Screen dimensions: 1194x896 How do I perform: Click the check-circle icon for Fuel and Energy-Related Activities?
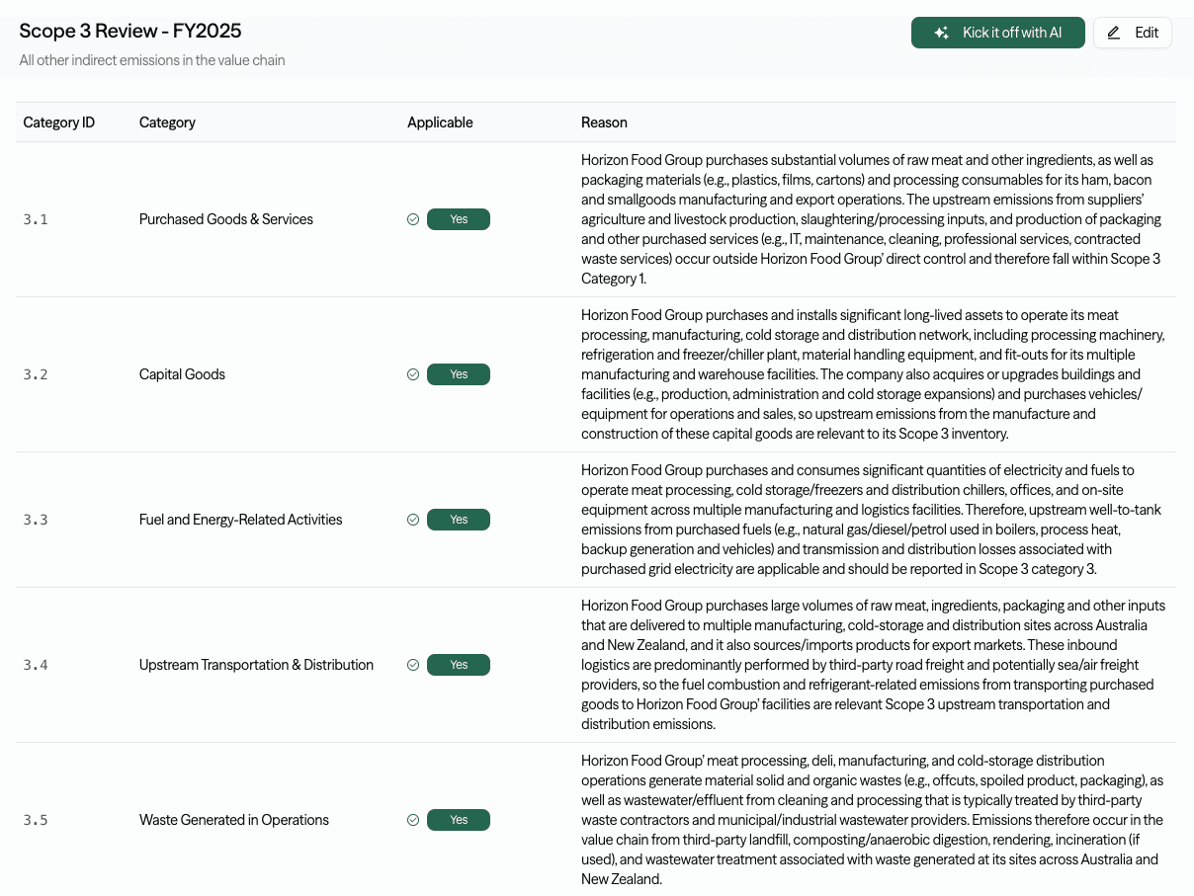click(x=413, y=519)
